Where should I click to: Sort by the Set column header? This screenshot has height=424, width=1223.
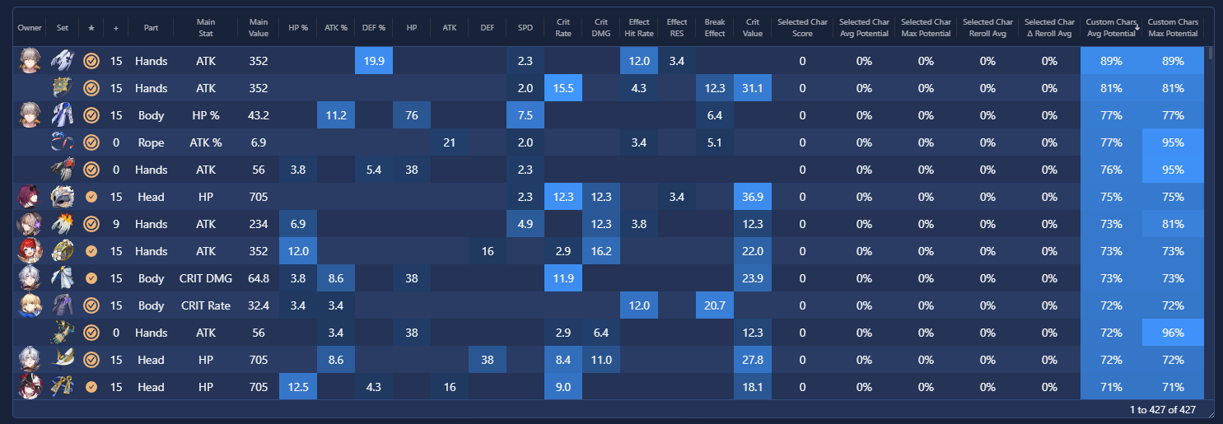(x=63, y=27)
